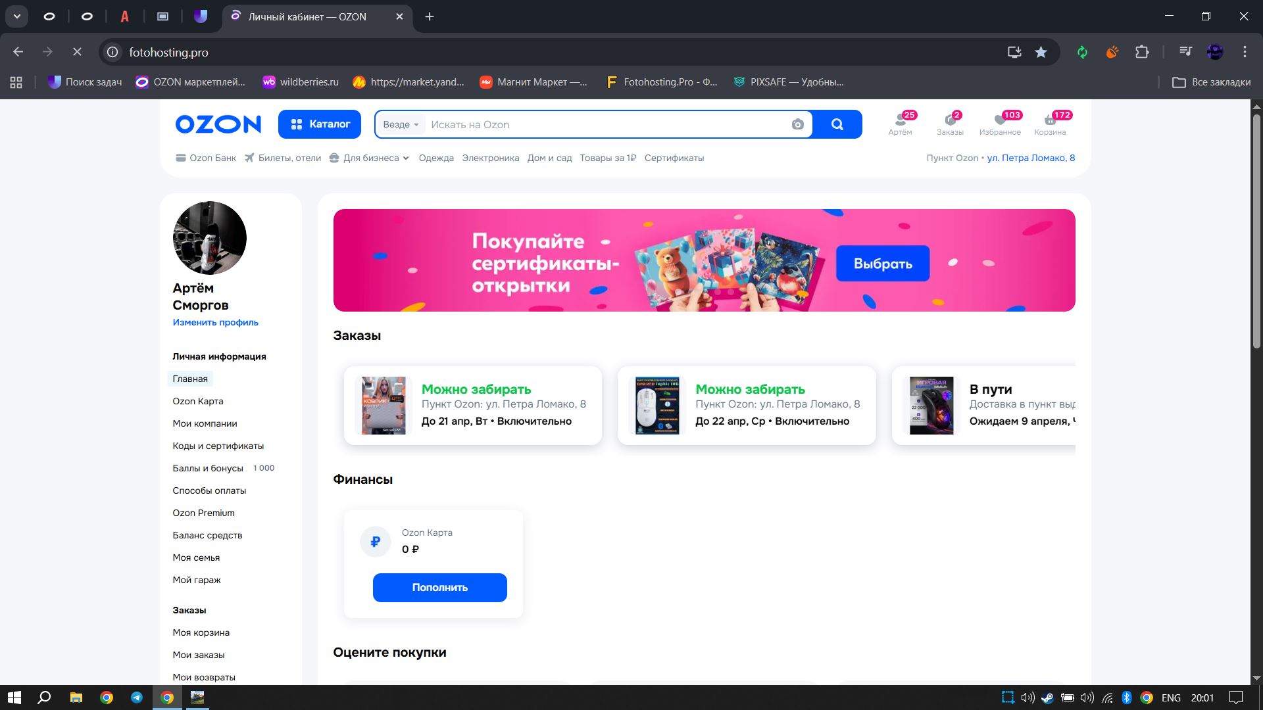Open Ozon Карта in sidebar menu
Screen dimensions: 1263x710
pyautogui.click(x=198, y=401)
